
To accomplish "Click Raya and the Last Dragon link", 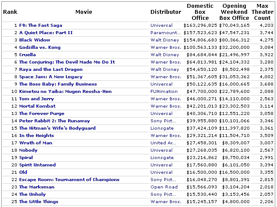I will [51, 70].
